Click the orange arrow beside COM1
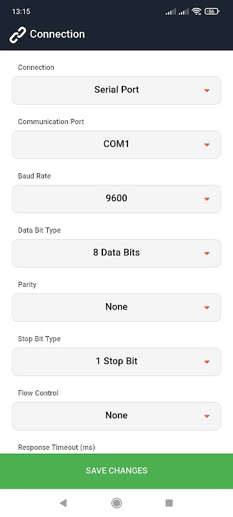 pyautogui.click(x=207, y=145)
